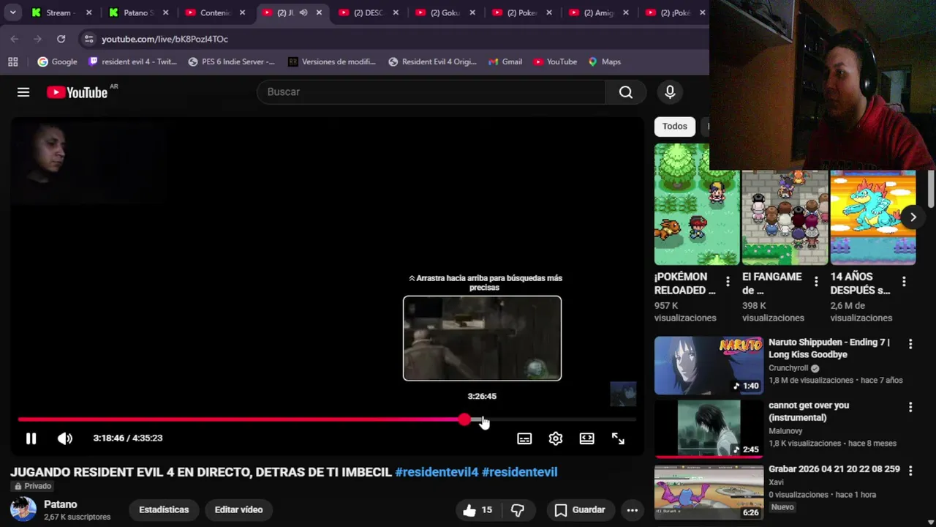Open Gmail bookmark
This screenshot has height=527, width=936.
pos(505,61)
